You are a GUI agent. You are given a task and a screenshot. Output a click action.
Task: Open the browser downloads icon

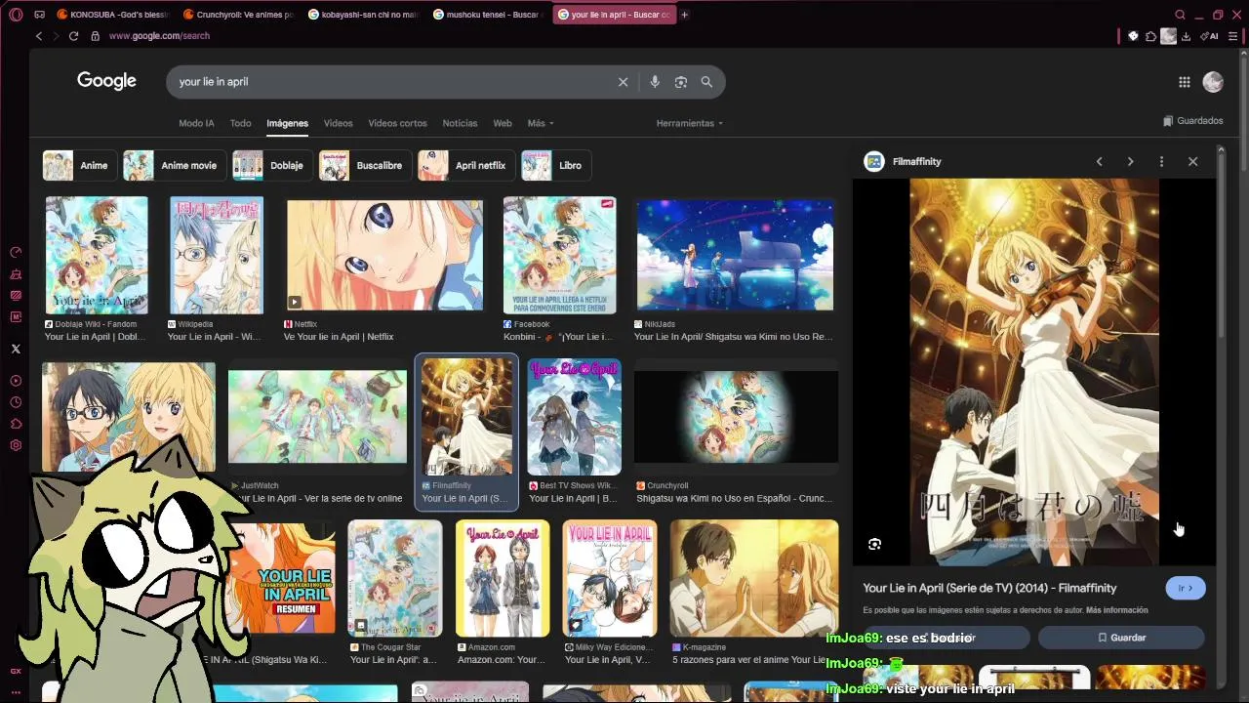tap(1186, 36)
